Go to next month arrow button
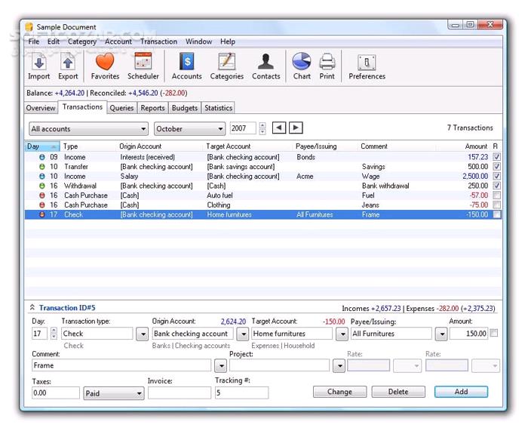 296,128
